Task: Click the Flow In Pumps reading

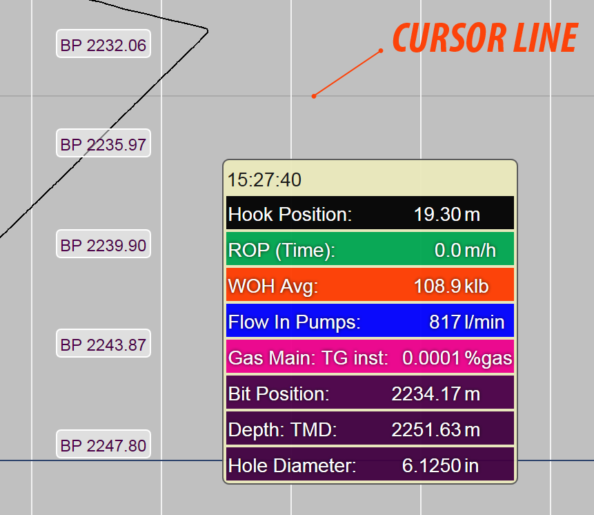Action: [369, 321]
